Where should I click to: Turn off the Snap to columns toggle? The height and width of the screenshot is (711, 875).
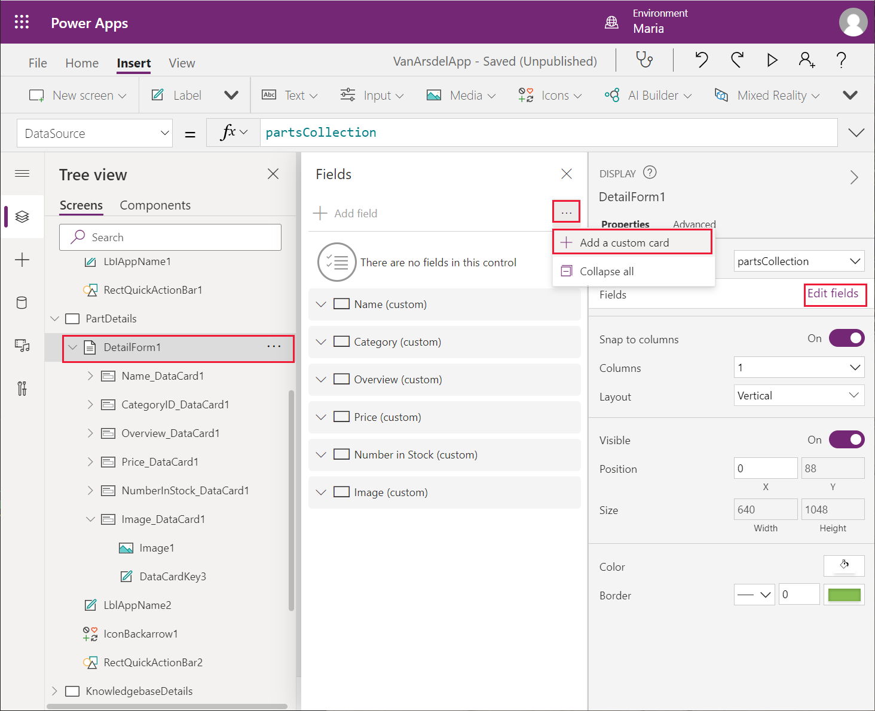[847, 338]
